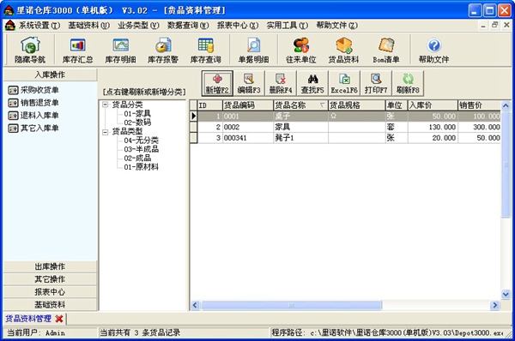
Task: Click the application house icon in menu bar
Action: tap(10, 25)
